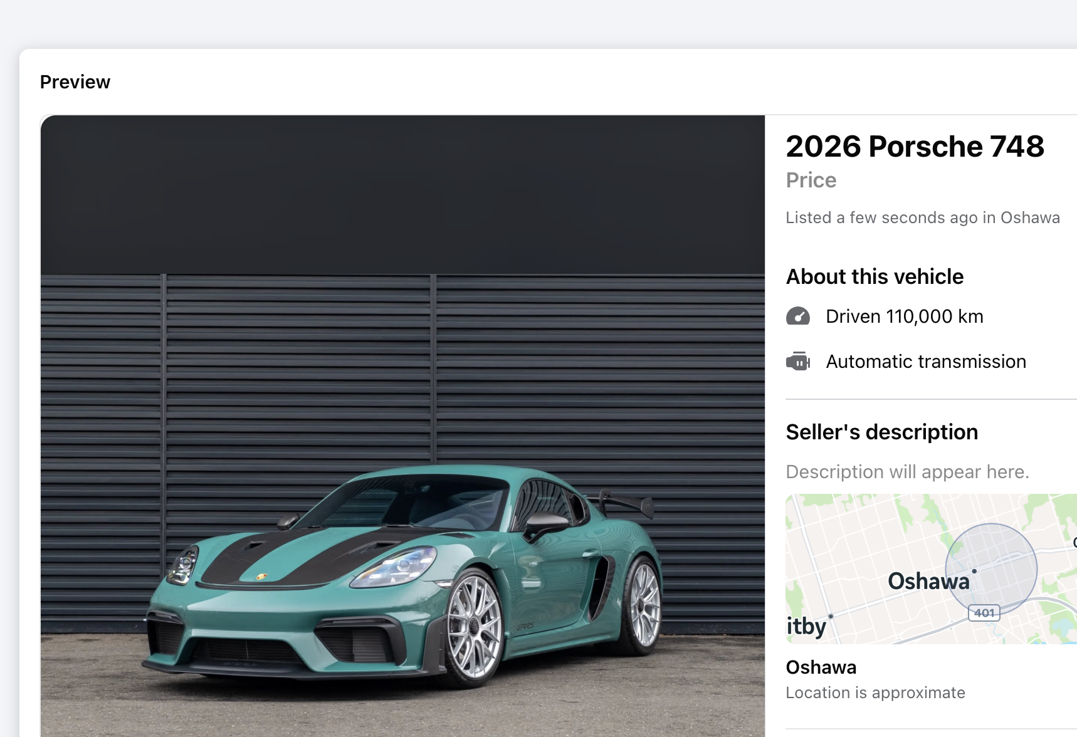Click the "Seller's description" heading
The height and width of the screenshot is (737, 1077).
881,432
